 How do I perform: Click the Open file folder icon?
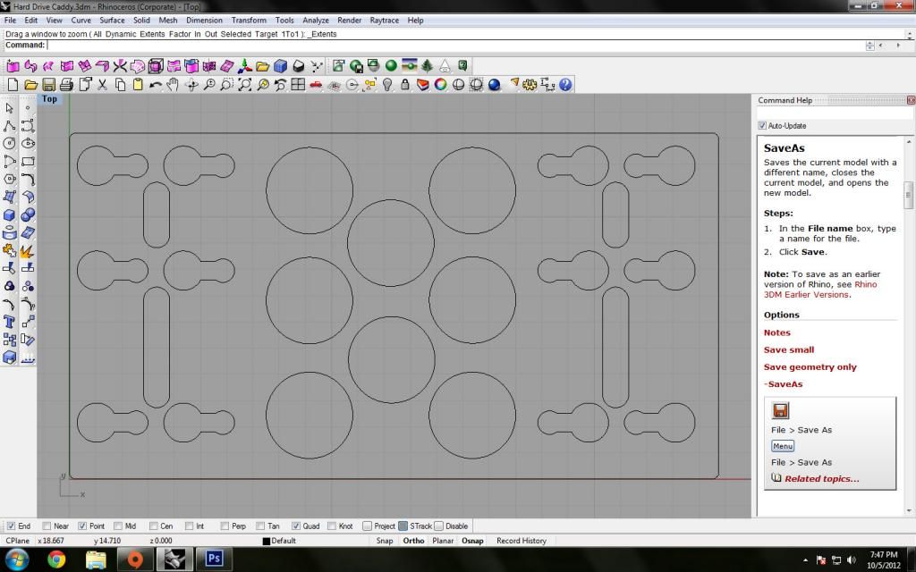30,85
